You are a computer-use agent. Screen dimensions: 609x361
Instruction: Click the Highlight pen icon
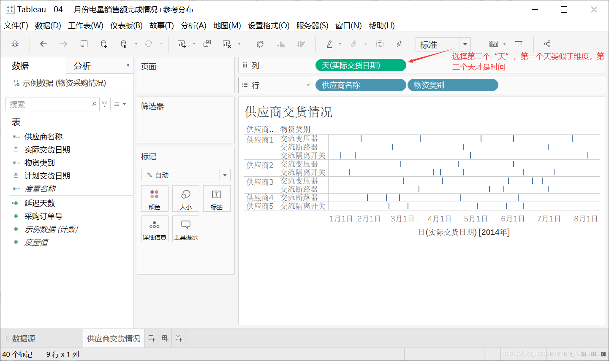click(x=329, y=44)
